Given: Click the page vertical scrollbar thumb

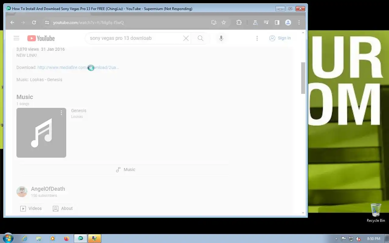Looking at the screenshot, I should [x=303, y=78].
